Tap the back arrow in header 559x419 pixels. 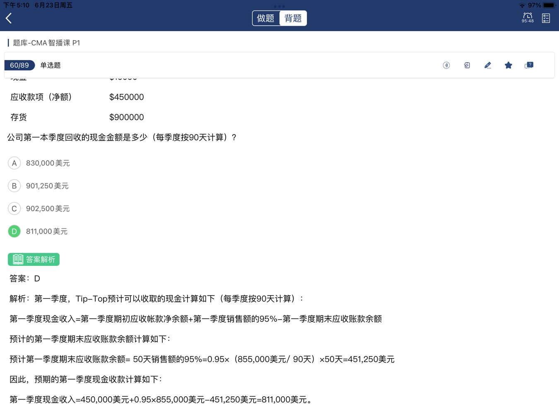(9, 18)
